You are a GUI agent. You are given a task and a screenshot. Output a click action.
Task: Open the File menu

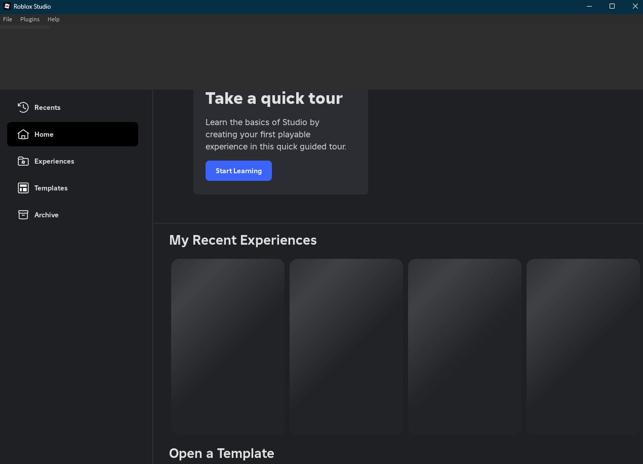pyautogui.click(x=8, y=19)
